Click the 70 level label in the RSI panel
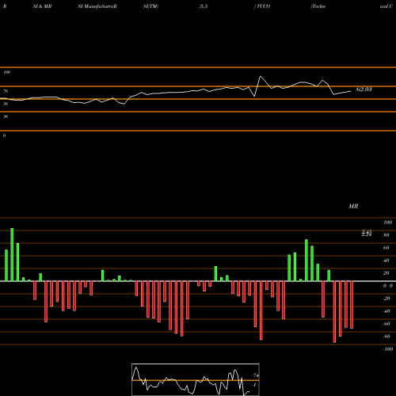Image resolution: width=396 pixels, height=396 pixels. point(6,91)
